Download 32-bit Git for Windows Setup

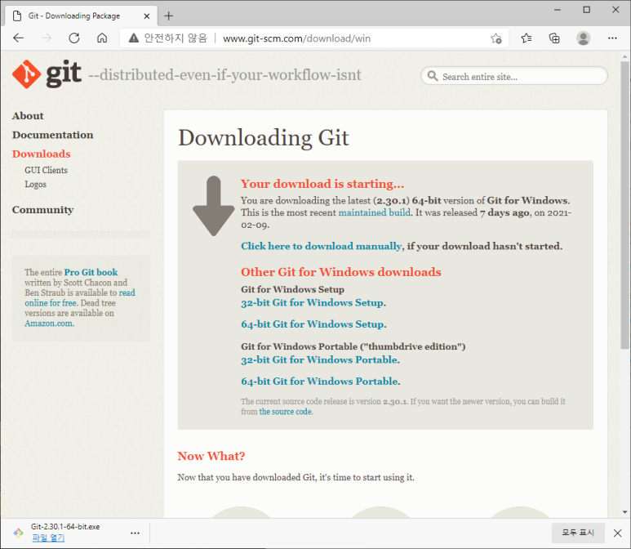(313, 303)
